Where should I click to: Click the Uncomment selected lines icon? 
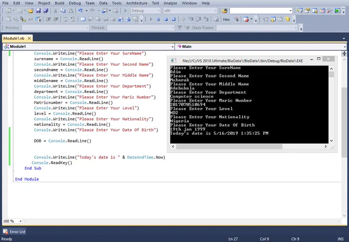(x=73, y=20)
